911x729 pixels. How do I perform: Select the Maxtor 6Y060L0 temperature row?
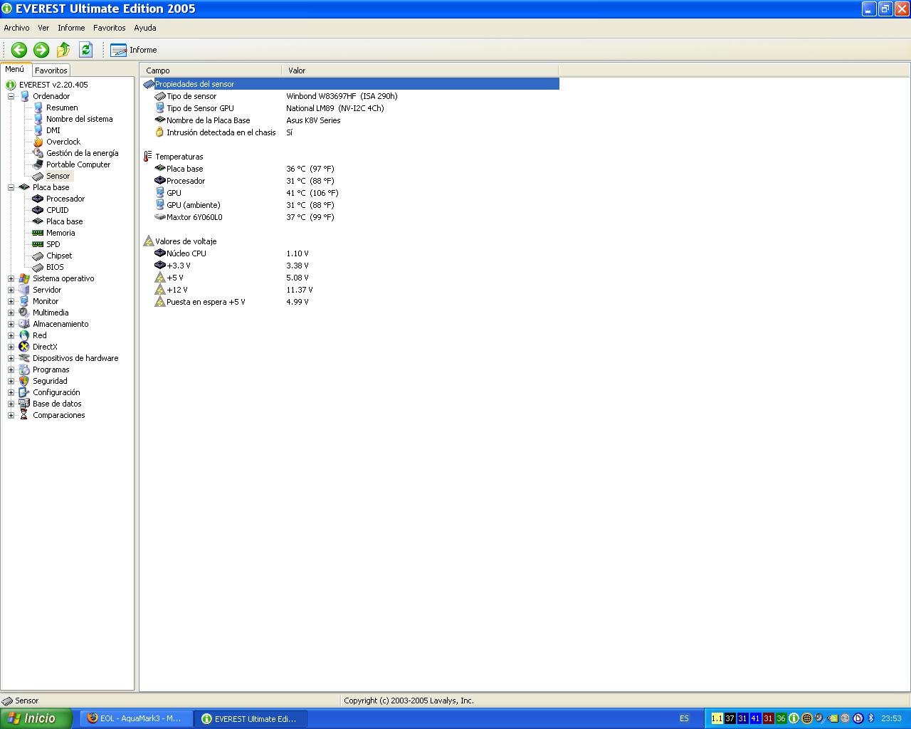(351, 217)
